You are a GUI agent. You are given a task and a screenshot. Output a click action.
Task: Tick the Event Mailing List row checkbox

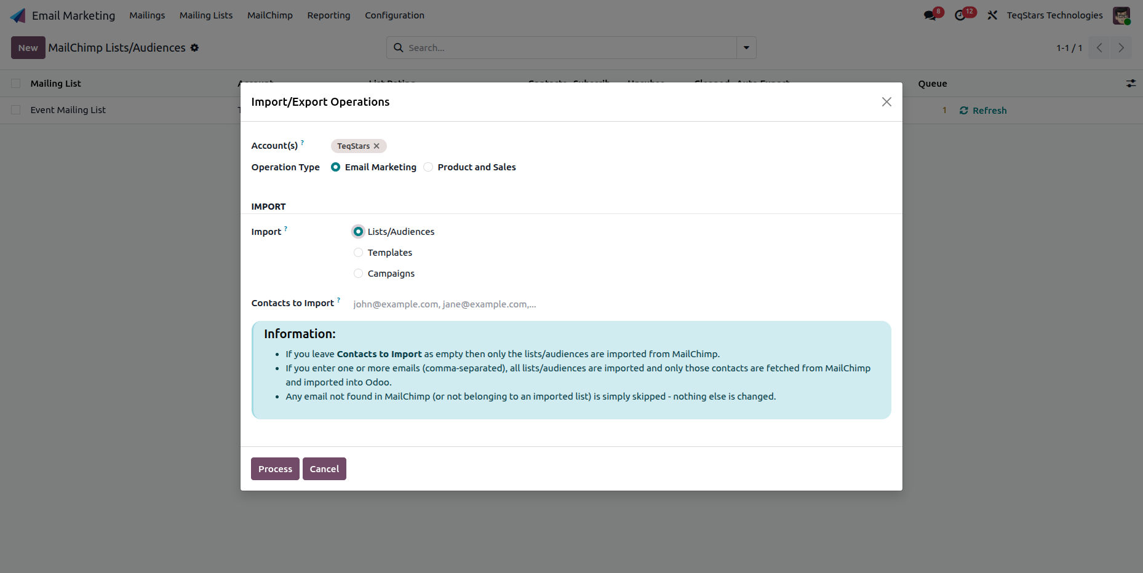click(x=16, y=110)
